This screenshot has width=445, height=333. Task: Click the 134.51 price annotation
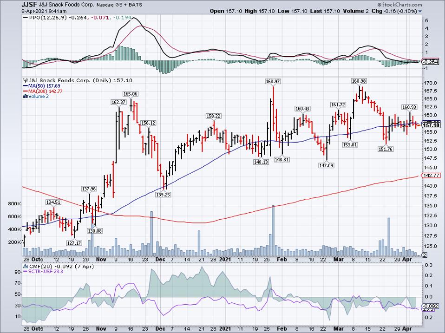tap(53, 202)
